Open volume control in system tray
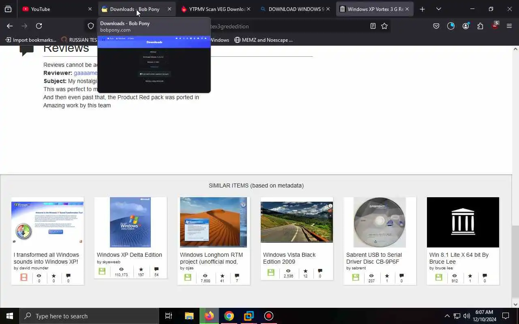519x324 pixels. point(467,316)
